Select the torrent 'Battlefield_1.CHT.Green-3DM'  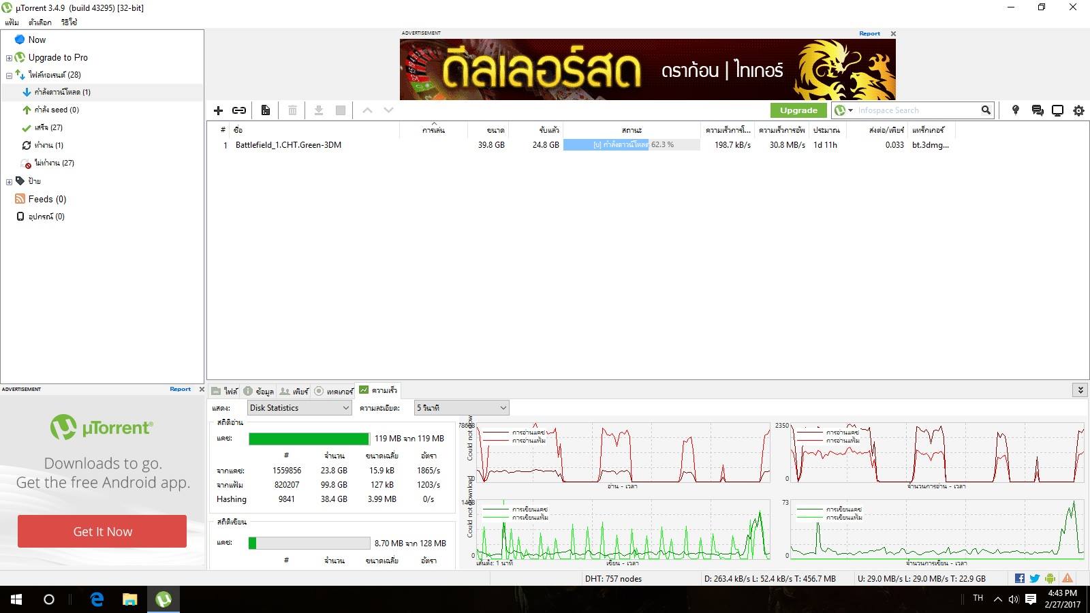coord(288,145)
